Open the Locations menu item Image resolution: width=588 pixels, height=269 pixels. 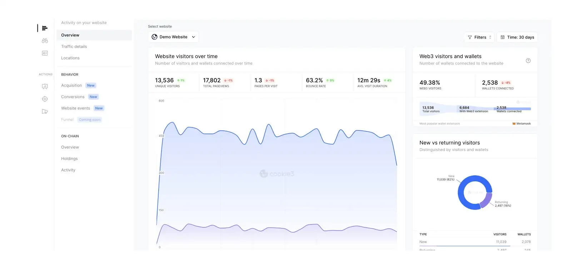tap(70, 58)
